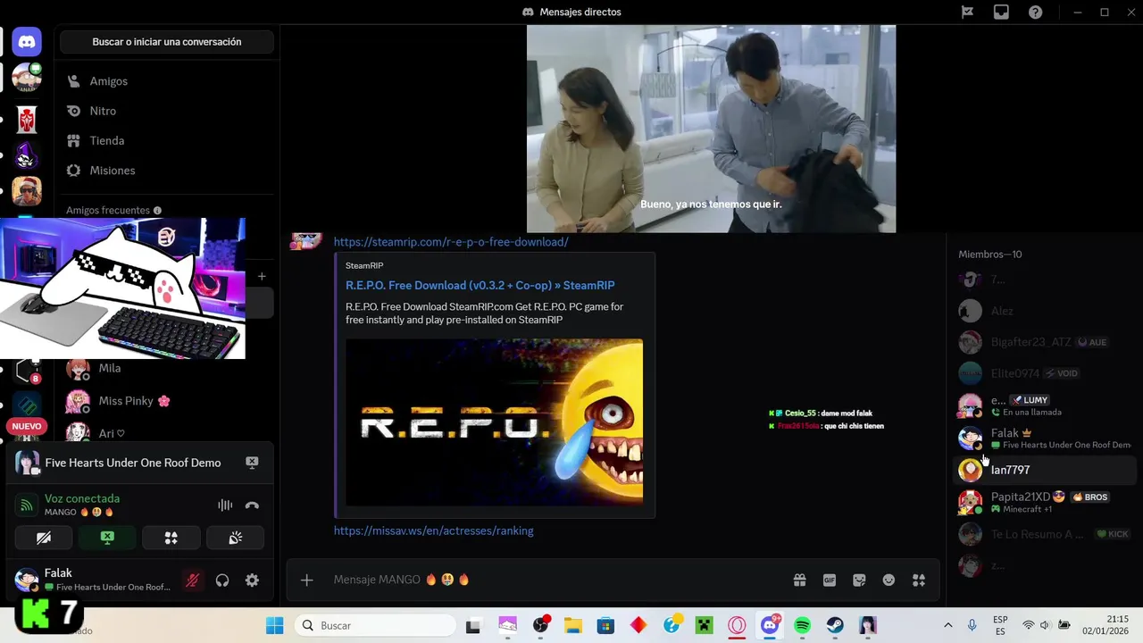Open Falak's user profile panel

coord(94,580)
